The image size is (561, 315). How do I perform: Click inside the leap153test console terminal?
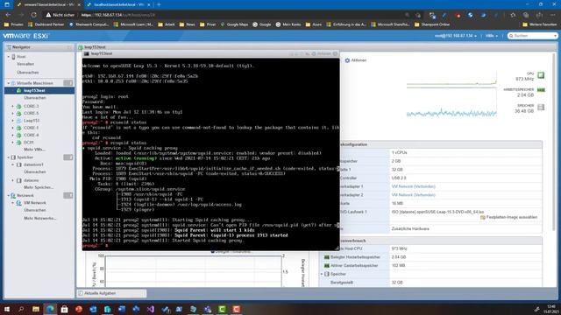210,154
